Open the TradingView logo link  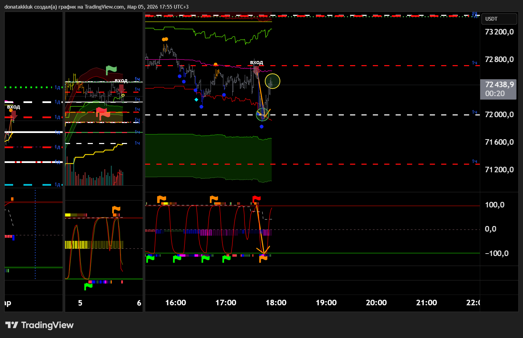point(40,325)
